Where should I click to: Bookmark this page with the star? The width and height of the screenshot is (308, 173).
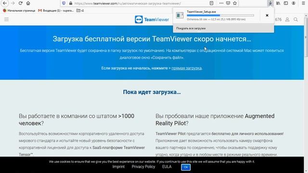pos(235,3)
